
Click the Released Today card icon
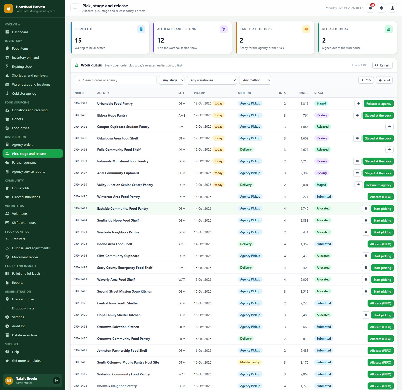point(389,29)
